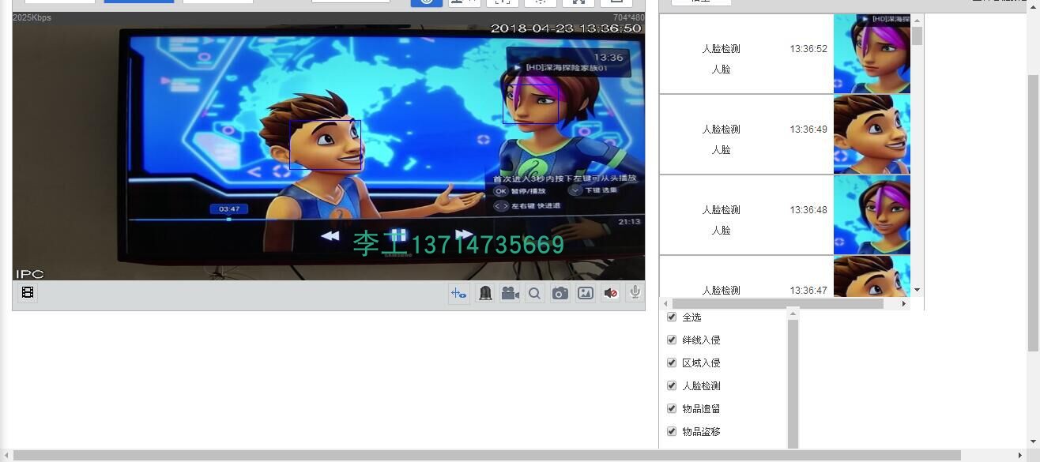Toggle the 全选 checkbox

[672, 317]
